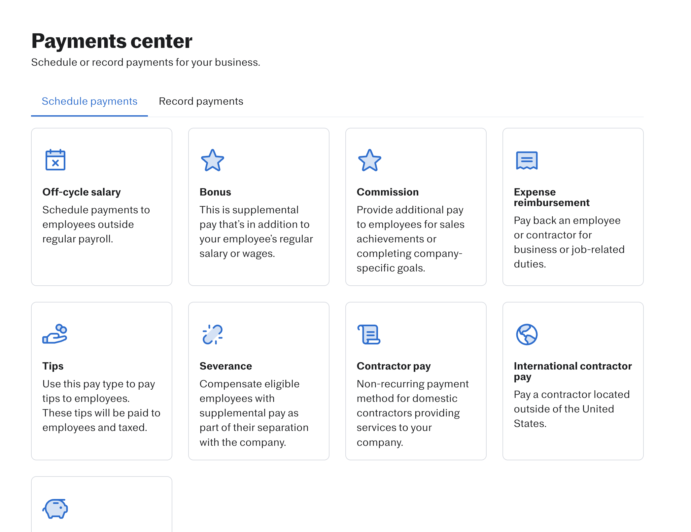Click the Tips card description text
This screenshot has height=532, width=691.
(x=101, y=406)
